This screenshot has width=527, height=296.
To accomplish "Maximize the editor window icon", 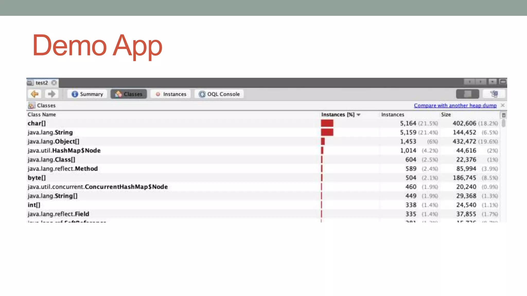I will pos(503,82).
